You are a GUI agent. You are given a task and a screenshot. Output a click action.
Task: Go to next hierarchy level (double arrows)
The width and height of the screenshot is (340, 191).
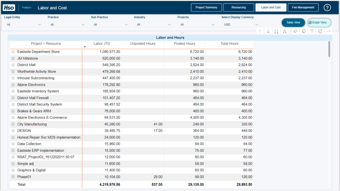click(276, 31)
